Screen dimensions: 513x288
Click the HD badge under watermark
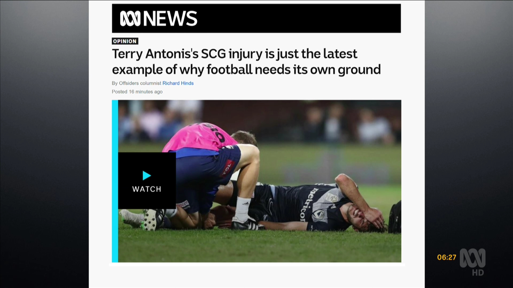point(478,273)
